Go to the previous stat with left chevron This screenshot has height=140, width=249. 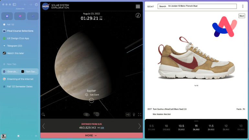pos(44,126)
